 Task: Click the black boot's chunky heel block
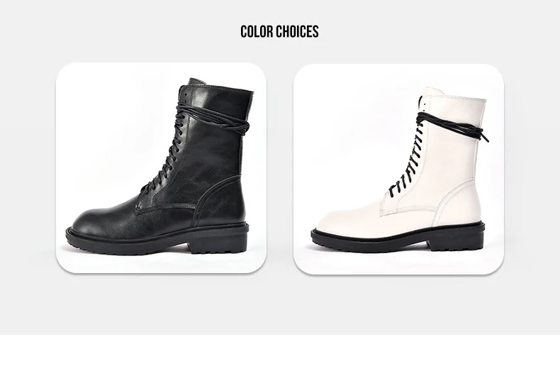[x=218, y=245]
